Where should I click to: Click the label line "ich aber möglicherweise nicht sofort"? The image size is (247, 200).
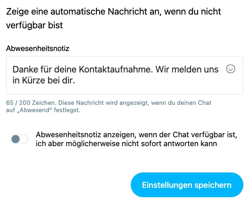[x=99, y=144]
